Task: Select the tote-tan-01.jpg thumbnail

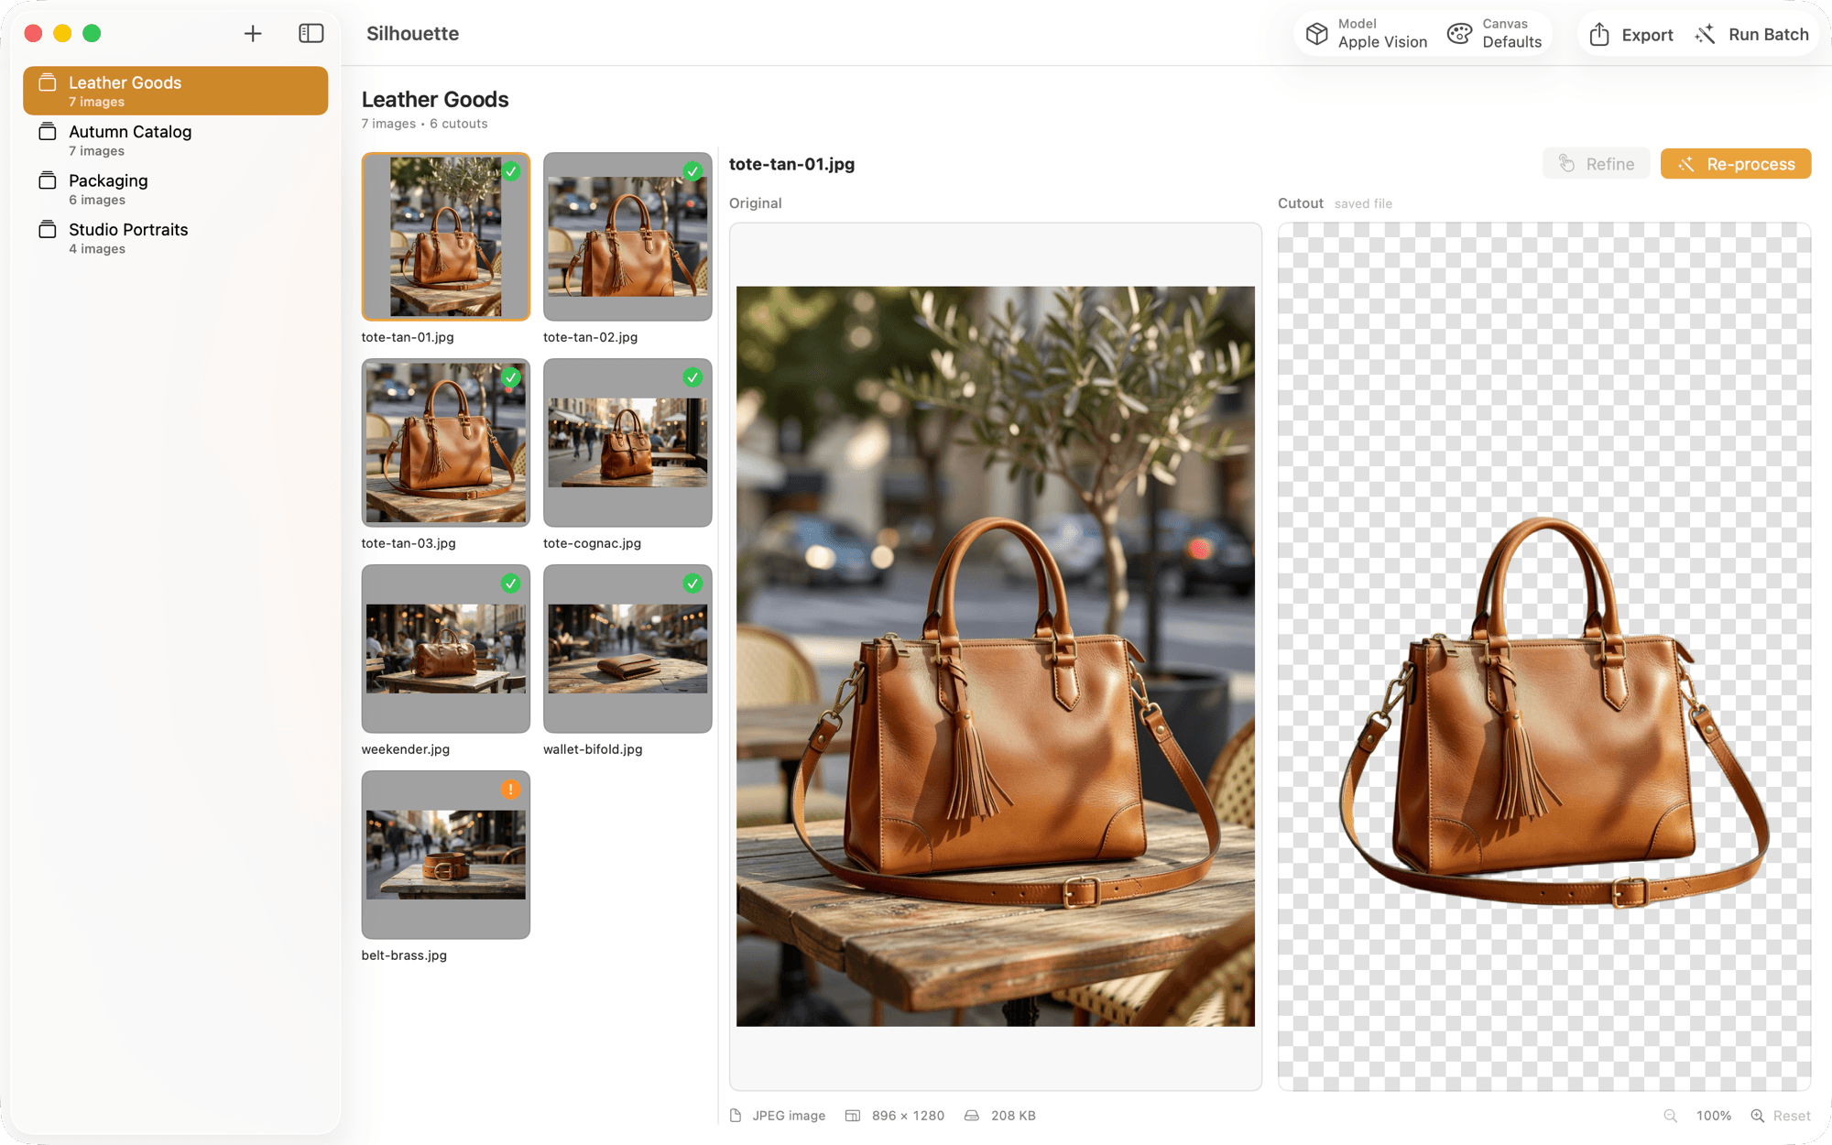Action: (x=446, y=236)
